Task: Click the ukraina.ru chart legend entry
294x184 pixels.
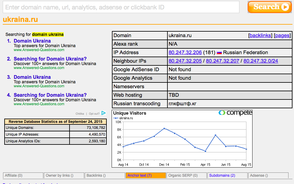Action: tap(123, 118)
